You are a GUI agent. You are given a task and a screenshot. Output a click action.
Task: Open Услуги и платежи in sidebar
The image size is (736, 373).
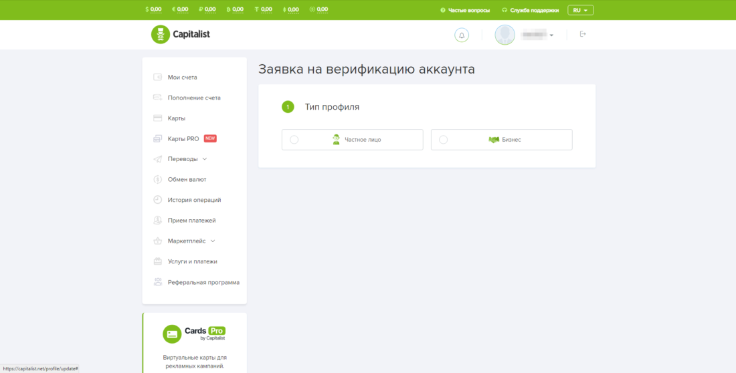(193, 262)
